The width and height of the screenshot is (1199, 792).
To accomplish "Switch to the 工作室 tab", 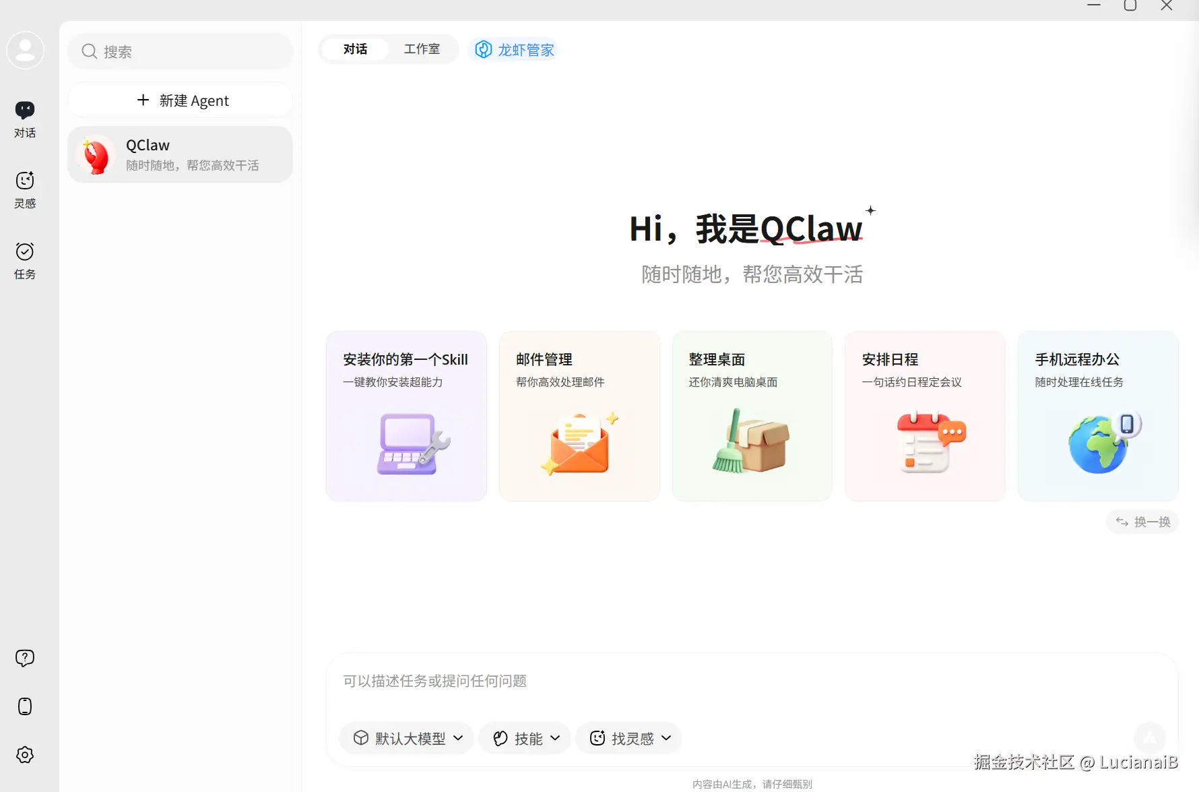I will click(x=422, y=49).
